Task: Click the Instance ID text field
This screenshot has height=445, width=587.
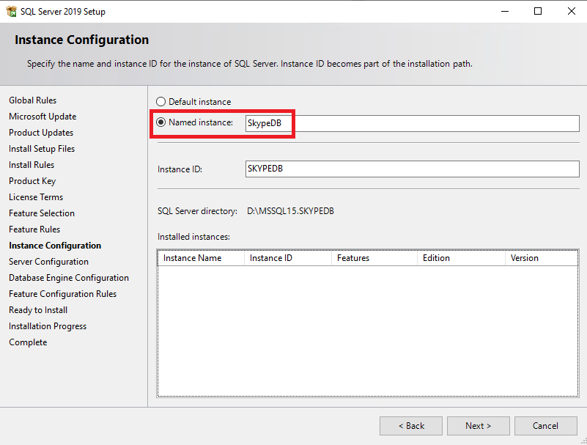Action: point(412,169)
